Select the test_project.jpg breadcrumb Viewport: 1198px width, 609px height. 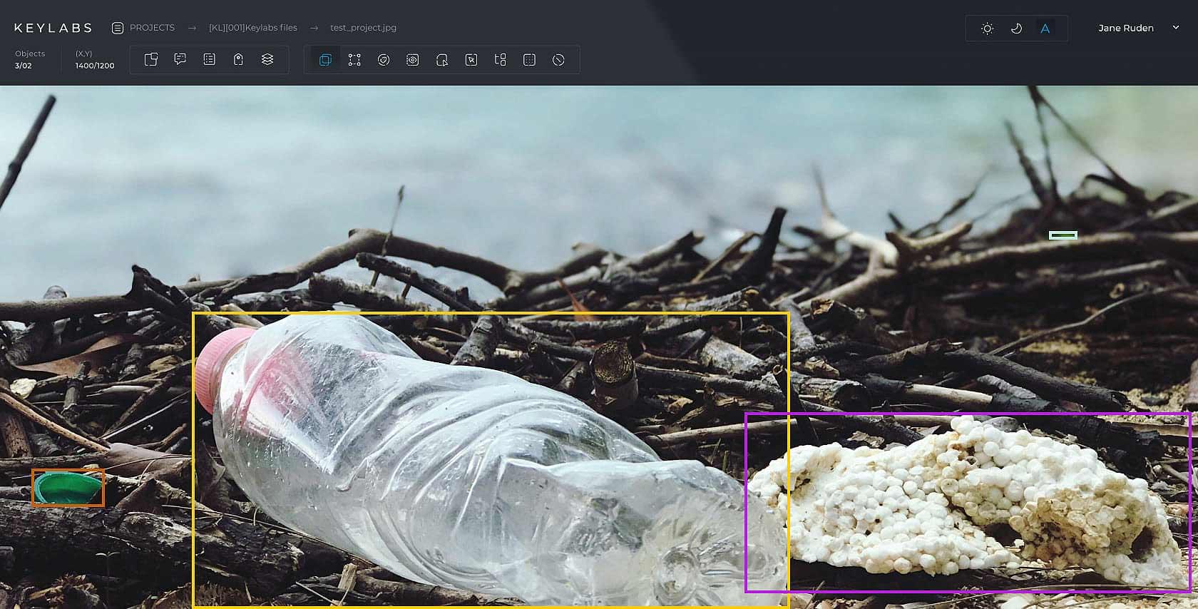pyautogui.click(x=363, y=28)
